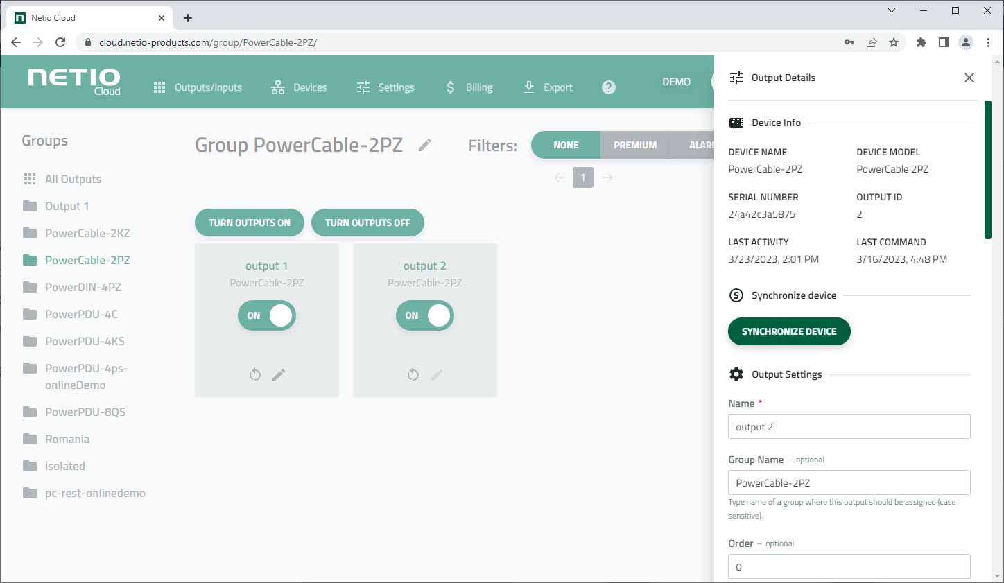The width and height of the screenshot is (1004, 583).
Task: Open the Billing menu
Action: point(469,87)
